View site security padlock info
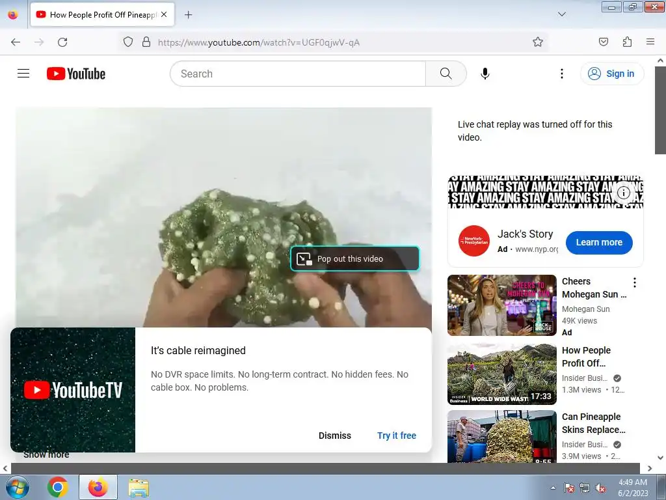 (146, 42)
